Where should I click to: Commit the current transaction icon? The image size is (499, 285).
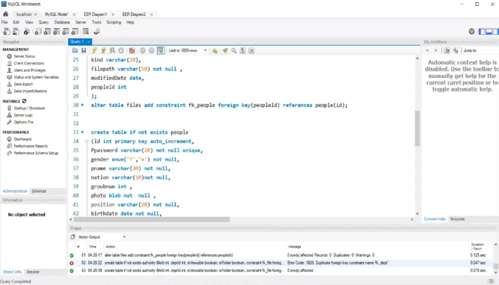[143, 50]
